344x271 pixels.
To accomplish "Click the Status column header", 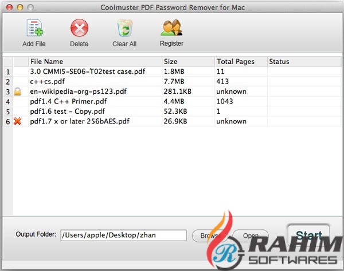I will (x=304, y=62).
